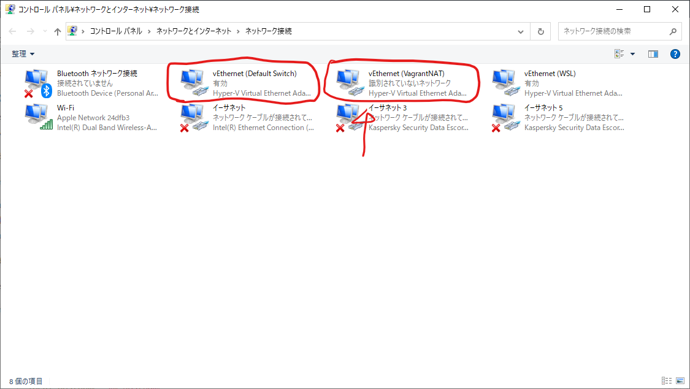Screen dimensions: 690x389
Task: Go up one folder level
Action: click(x=58, y=31)
